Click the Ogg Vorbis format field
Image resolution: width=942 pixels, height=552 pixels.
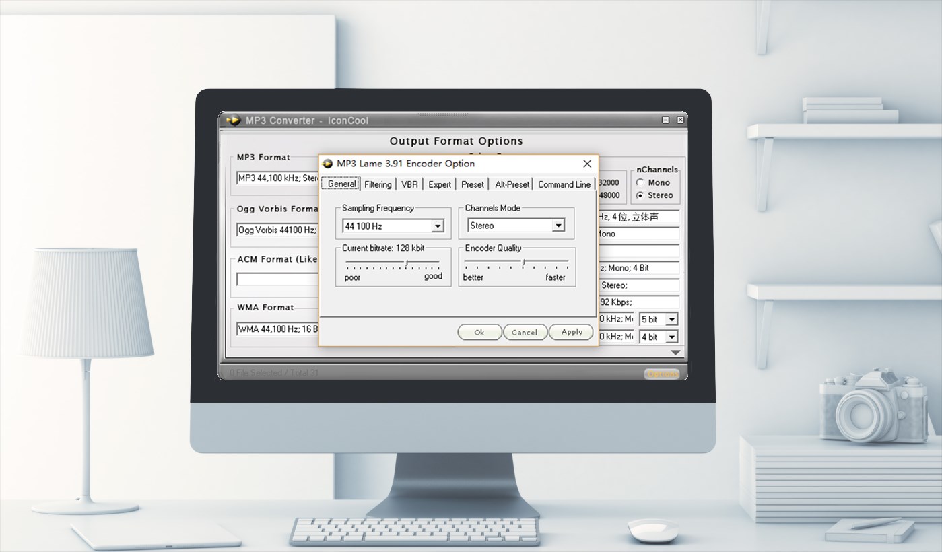(x=277, y=230)
